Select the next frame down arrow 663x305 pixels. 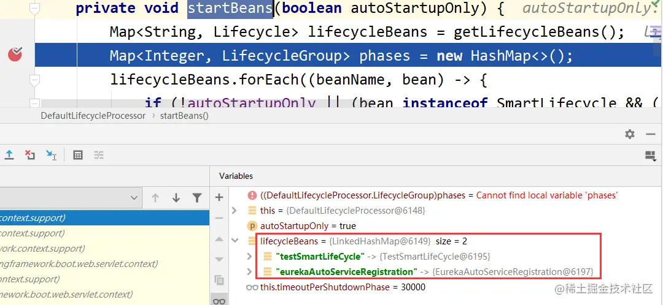(176, 197)
